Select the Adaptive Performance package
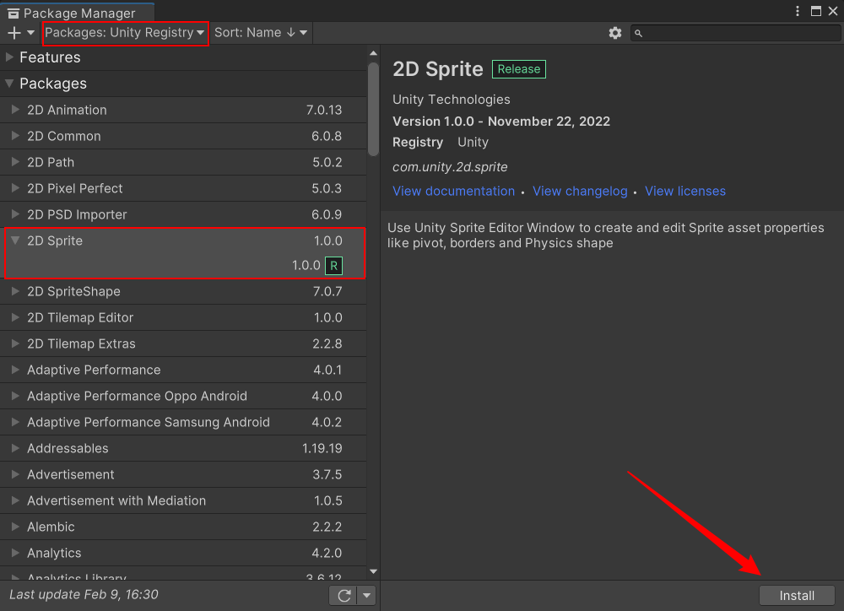 click(x=183, y=370)
